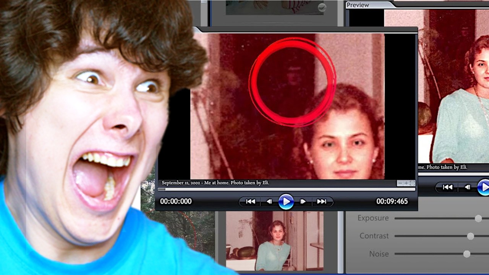
Task: Click the photo caption text dated September 12, 2002
Action: coord(215,183)
